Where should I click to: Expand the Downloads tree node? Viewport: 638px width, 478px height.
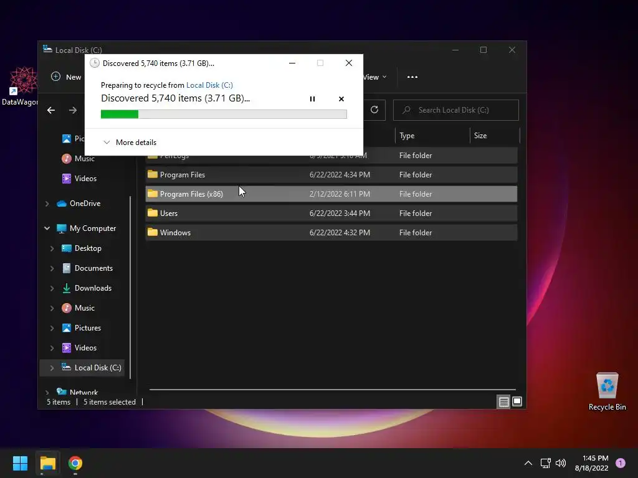coord(52,288)
